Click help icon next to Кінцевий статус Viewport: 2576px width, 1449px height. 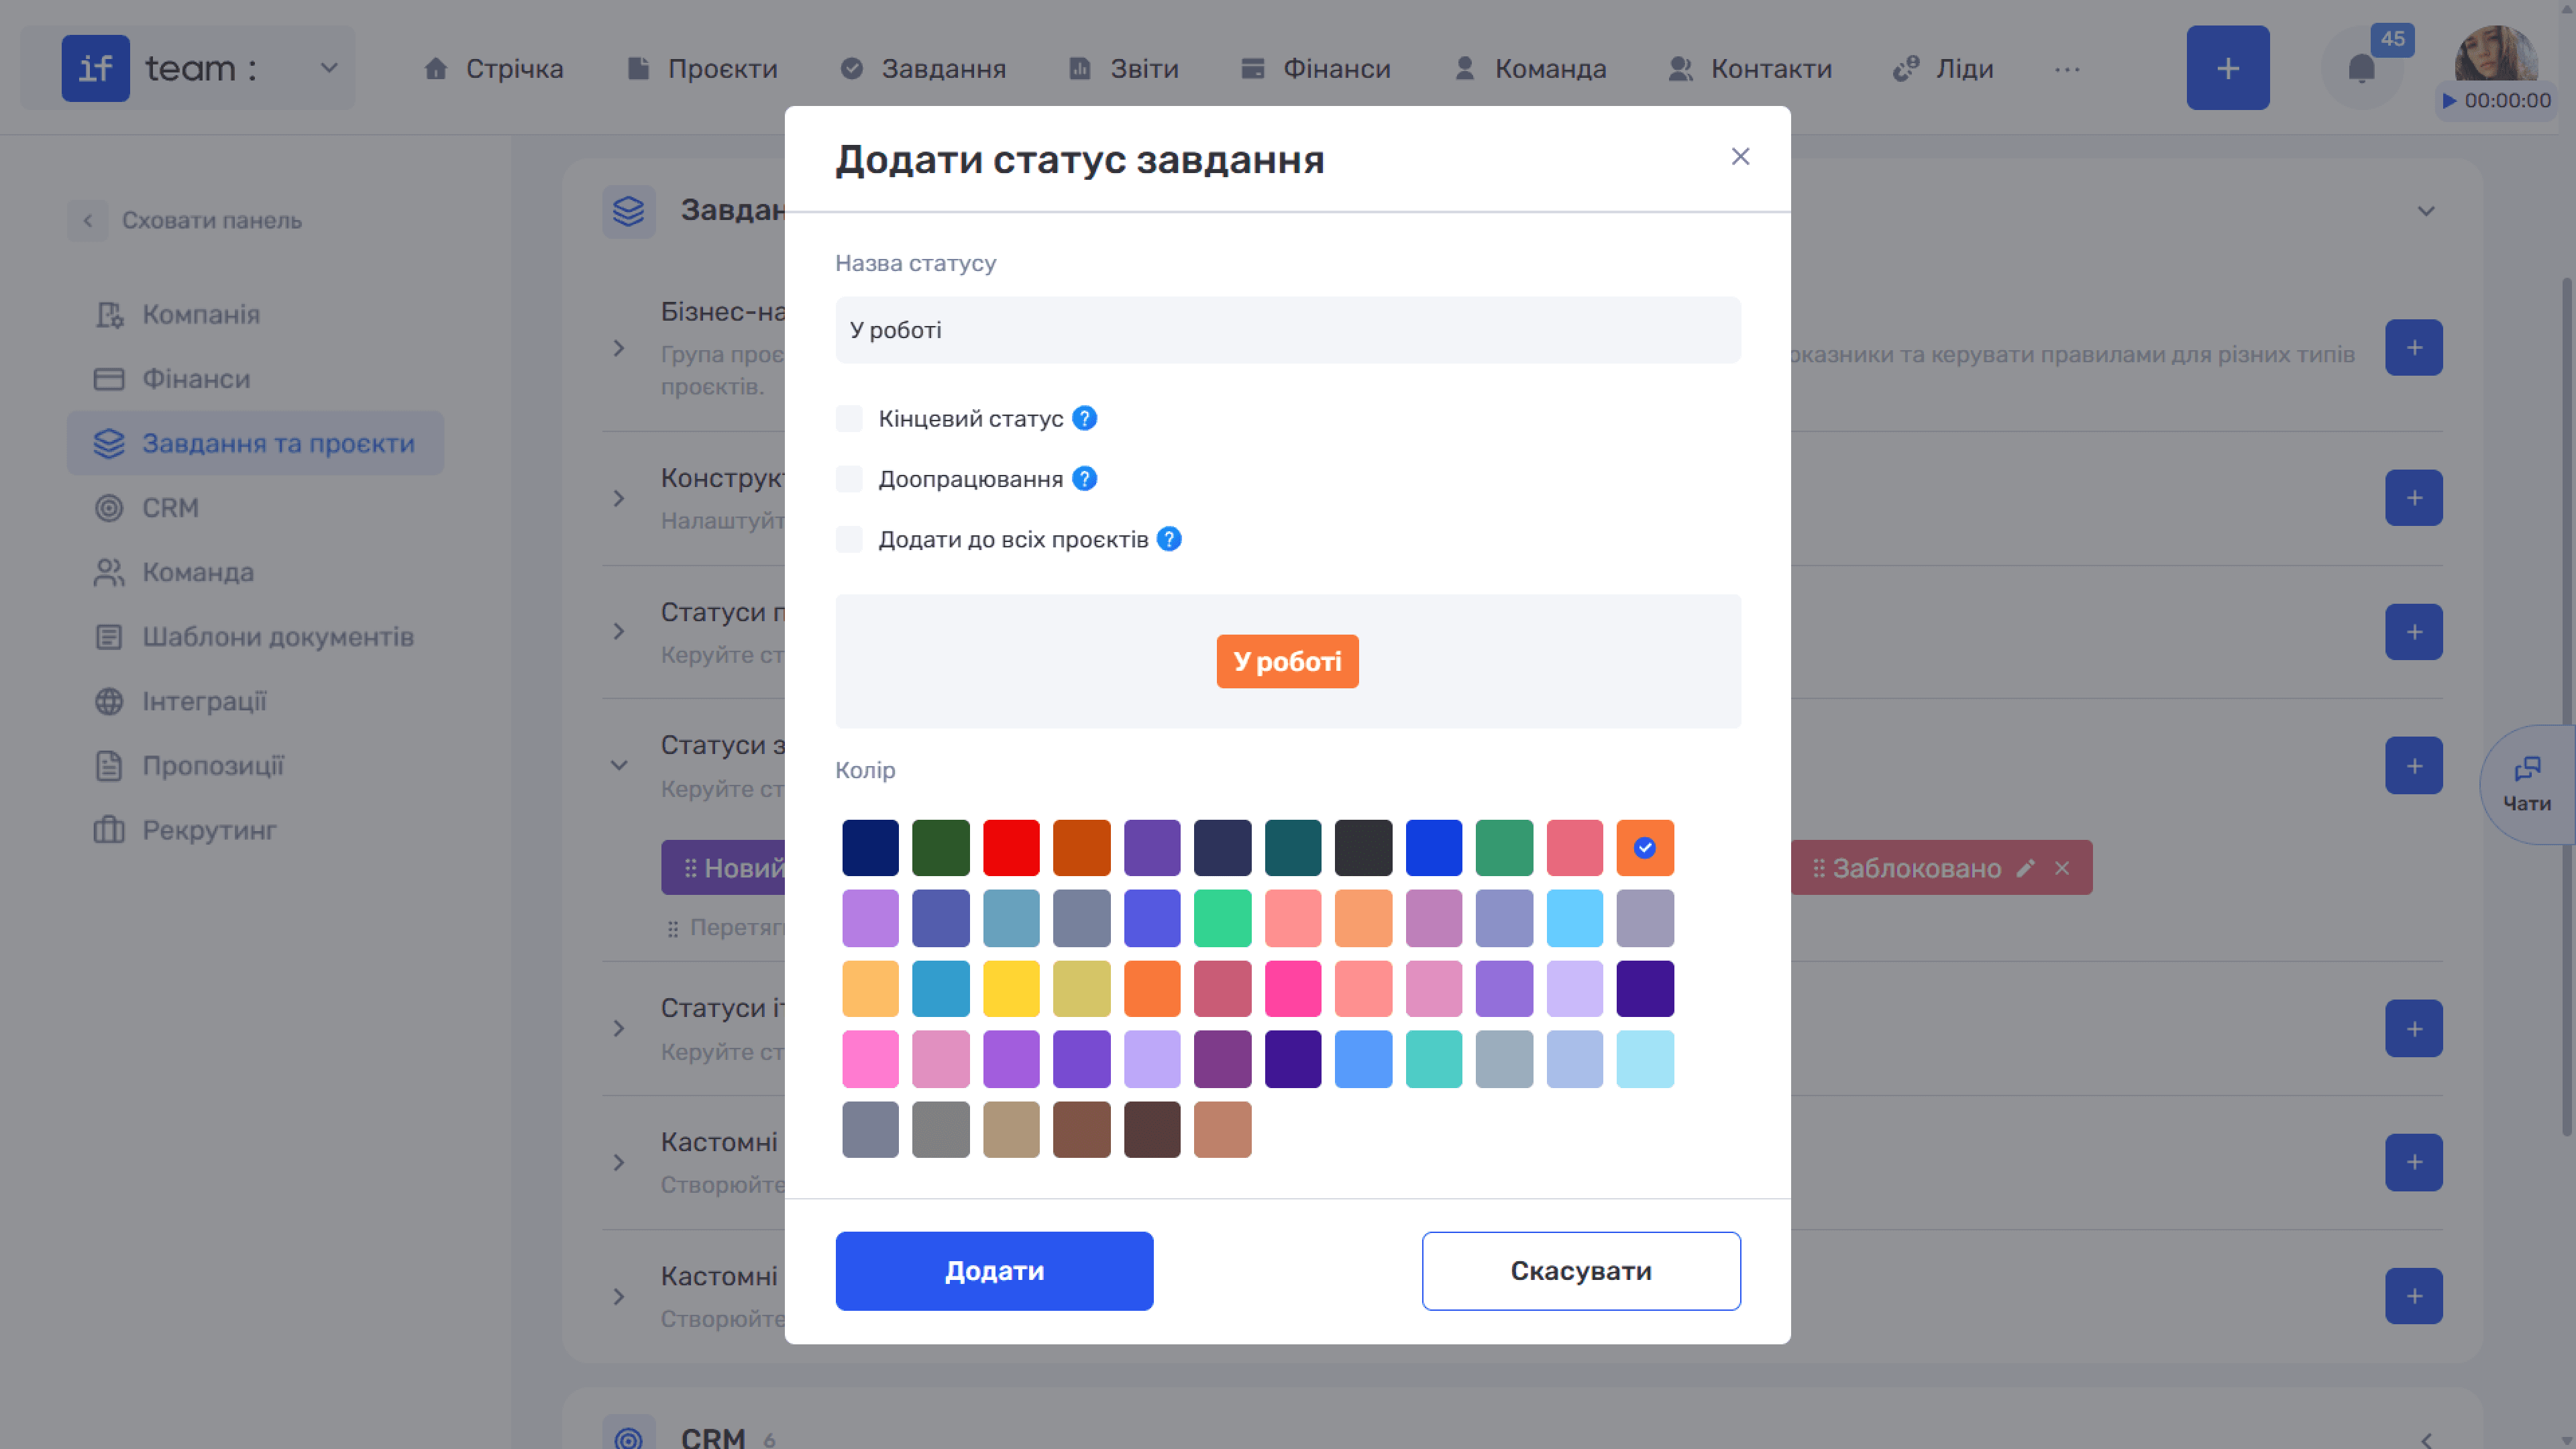coord(1084,418)
